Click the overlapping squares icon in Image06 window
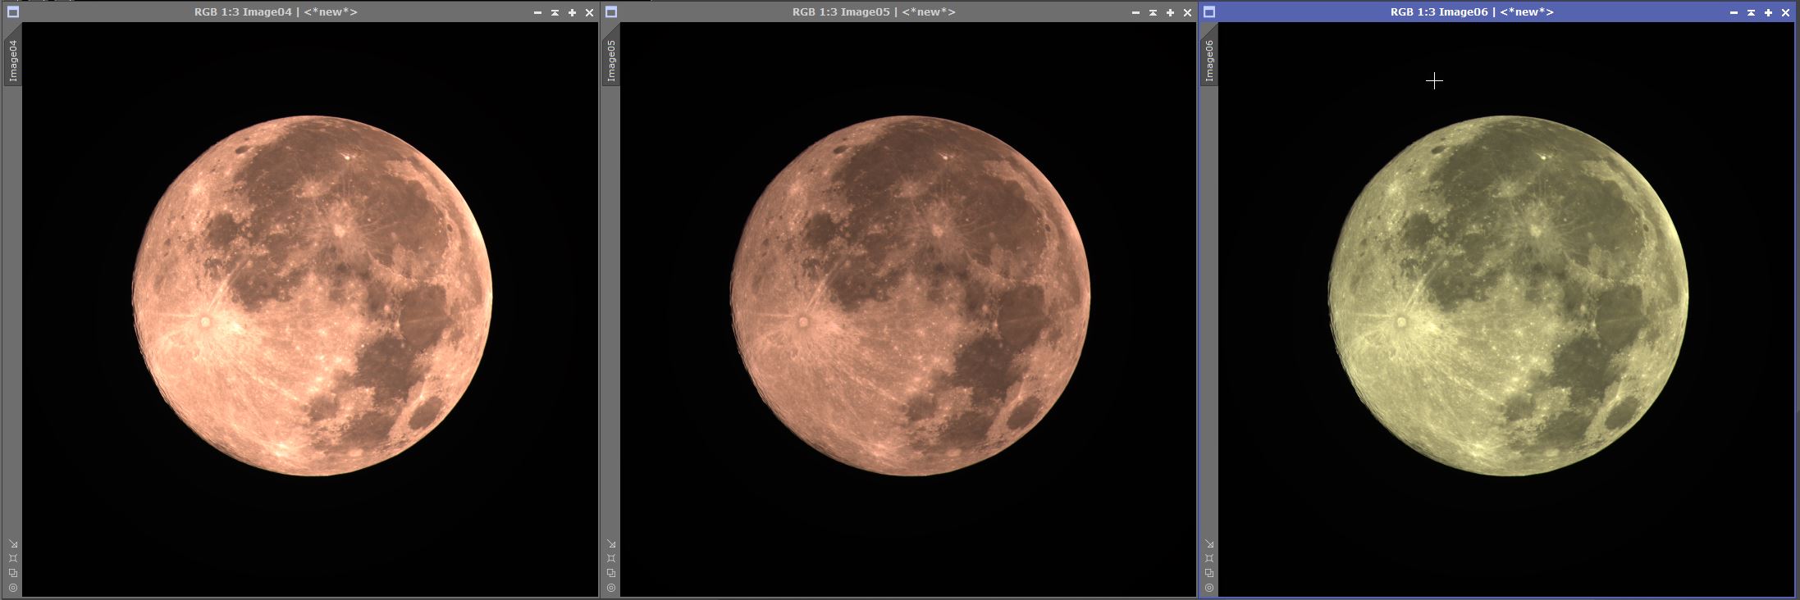 point(1209,573)
